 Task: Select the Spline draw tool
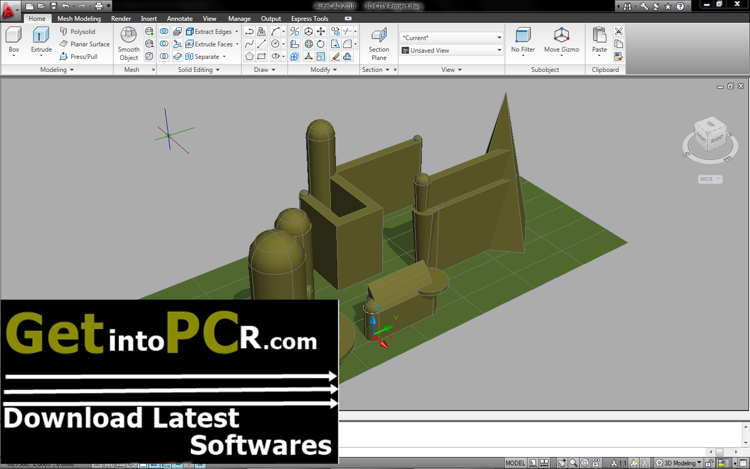[x=249, y=44]
